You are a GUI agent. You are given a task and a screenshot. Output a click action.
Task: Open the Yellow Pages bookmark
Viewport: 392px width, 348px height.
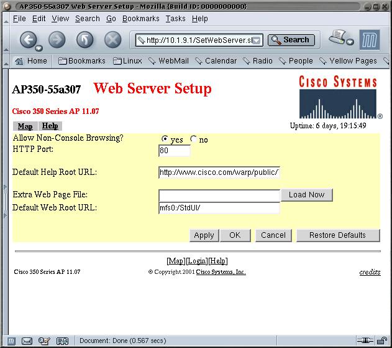[349, 61]
